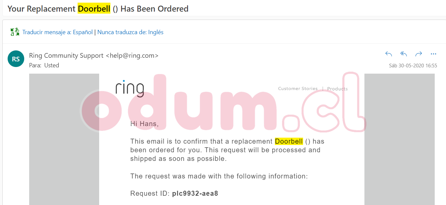446x205 pixels.
Task: Open the Products link in email header
Action: tap(337, 89)
